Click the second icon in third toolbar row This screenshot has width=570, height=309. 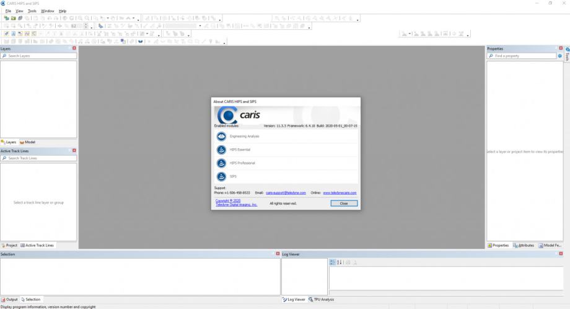tap(14, 34)
